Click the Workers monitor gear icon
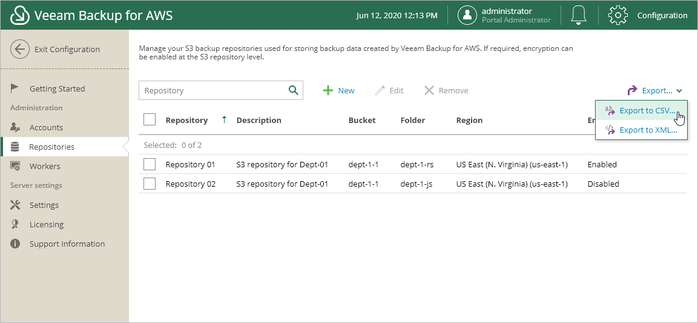Screen dimensions: 698x323 [x=15, y=166]
